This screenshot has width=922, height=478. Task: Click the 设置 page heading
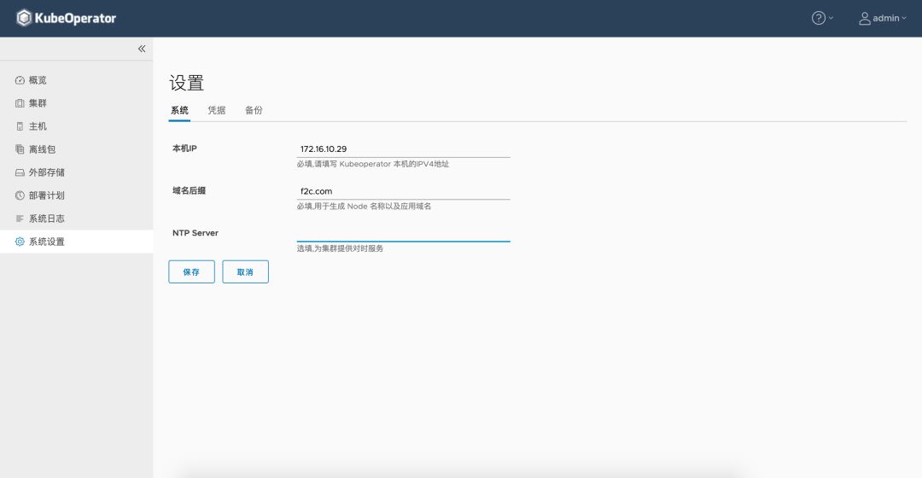click(x=186, y=83)
